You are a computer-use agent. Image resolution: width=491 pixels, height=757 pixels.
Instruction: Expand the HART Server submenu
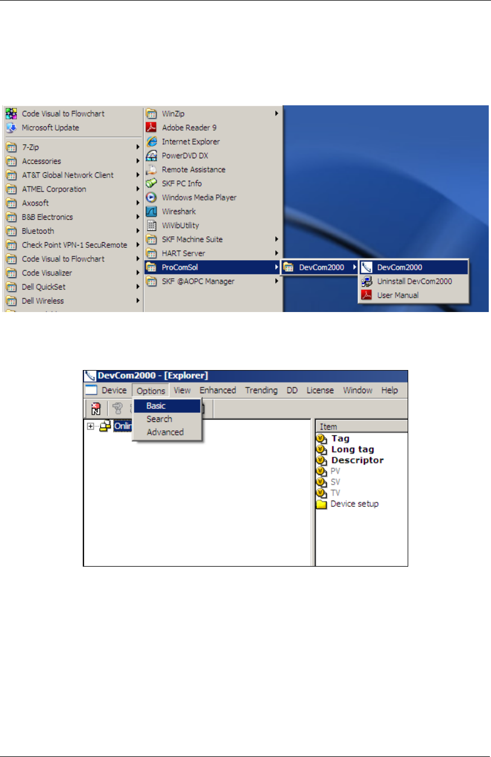click(212, 253)
